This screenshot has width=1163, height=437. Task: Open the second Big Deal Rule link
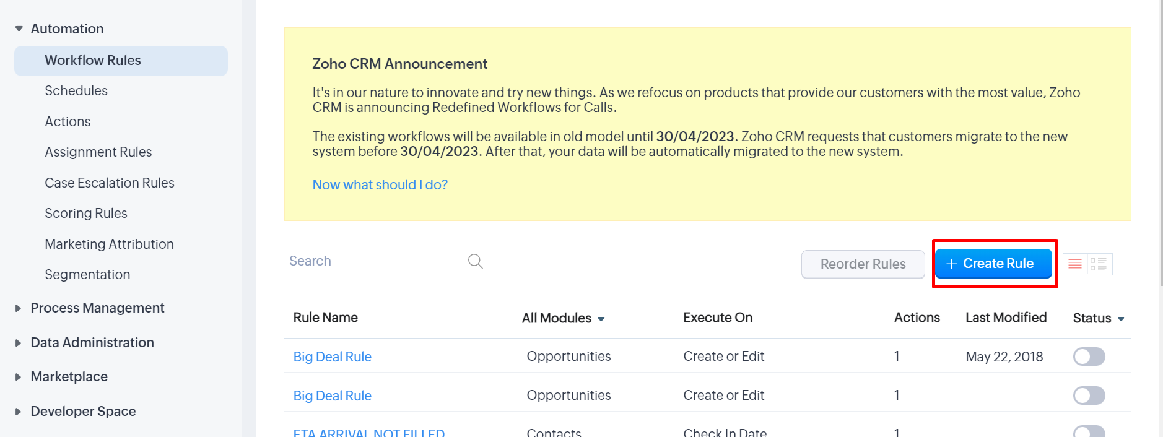[333, 396]
